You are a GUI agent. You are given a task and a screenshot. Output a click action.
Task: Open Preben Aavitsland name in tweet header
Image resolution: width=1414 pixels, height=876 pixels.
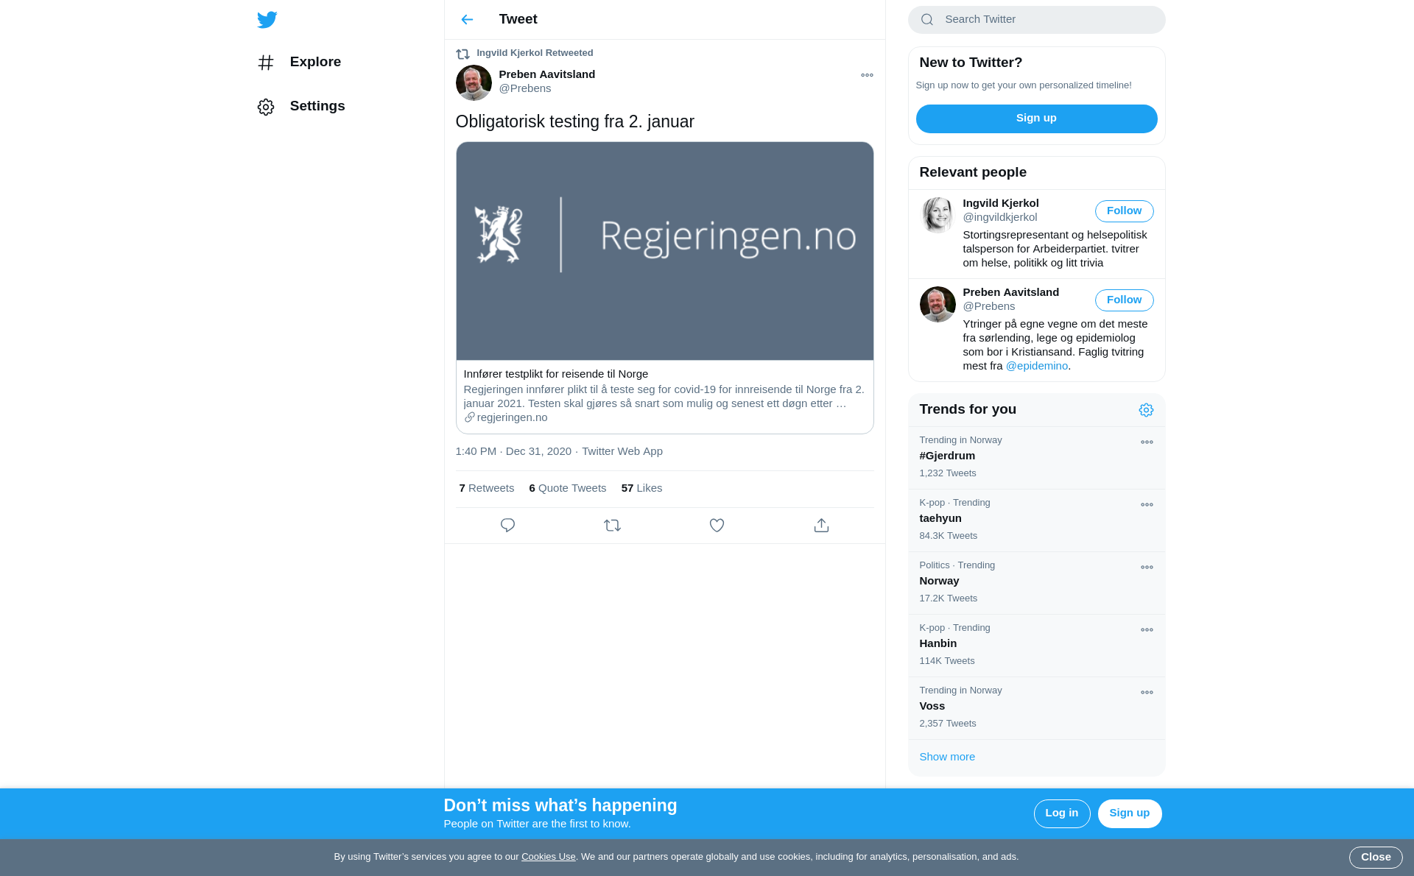[546, 74]
